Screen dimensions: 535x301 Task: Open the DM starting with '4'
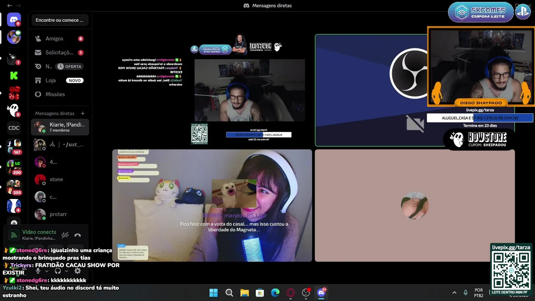(60, 162)
